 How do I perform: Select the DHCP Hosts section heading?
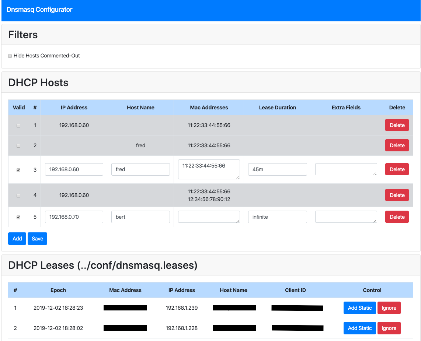38,82
